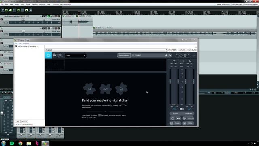
Task: Open Ozone settings gear icon
Action: pyautogui.click(x=185, y=55)
